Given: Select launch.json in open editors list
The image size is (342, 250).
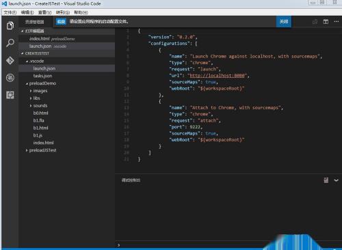Looking at the screenshot, I should (67, 46).
